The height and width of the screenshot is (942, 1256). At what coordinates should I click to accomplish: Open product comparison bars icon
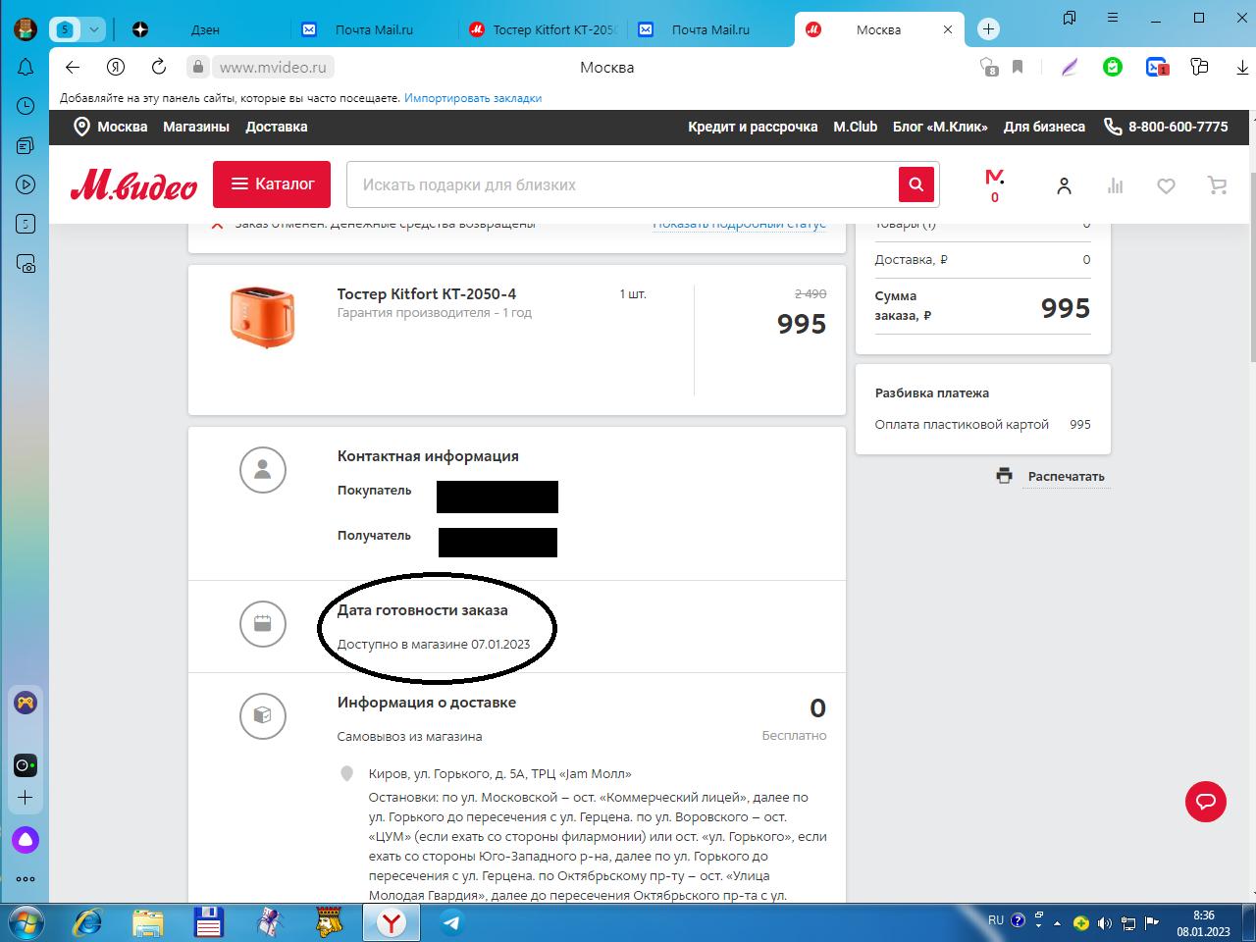[1115, 185]
